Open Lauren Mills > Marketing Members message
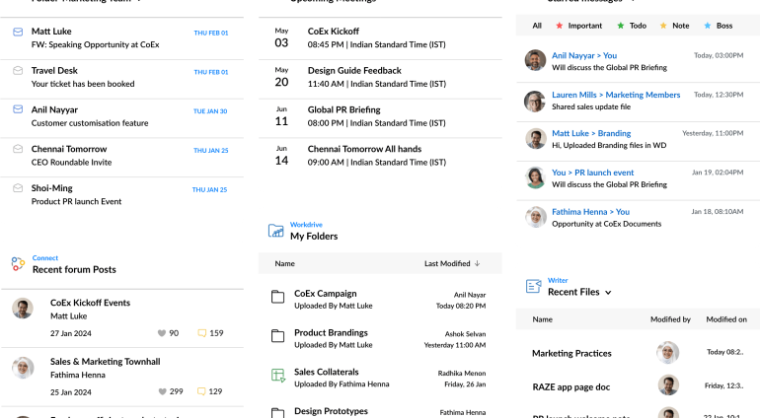The image size is (760, 418). pyautogui.click(x=616, y=95)
